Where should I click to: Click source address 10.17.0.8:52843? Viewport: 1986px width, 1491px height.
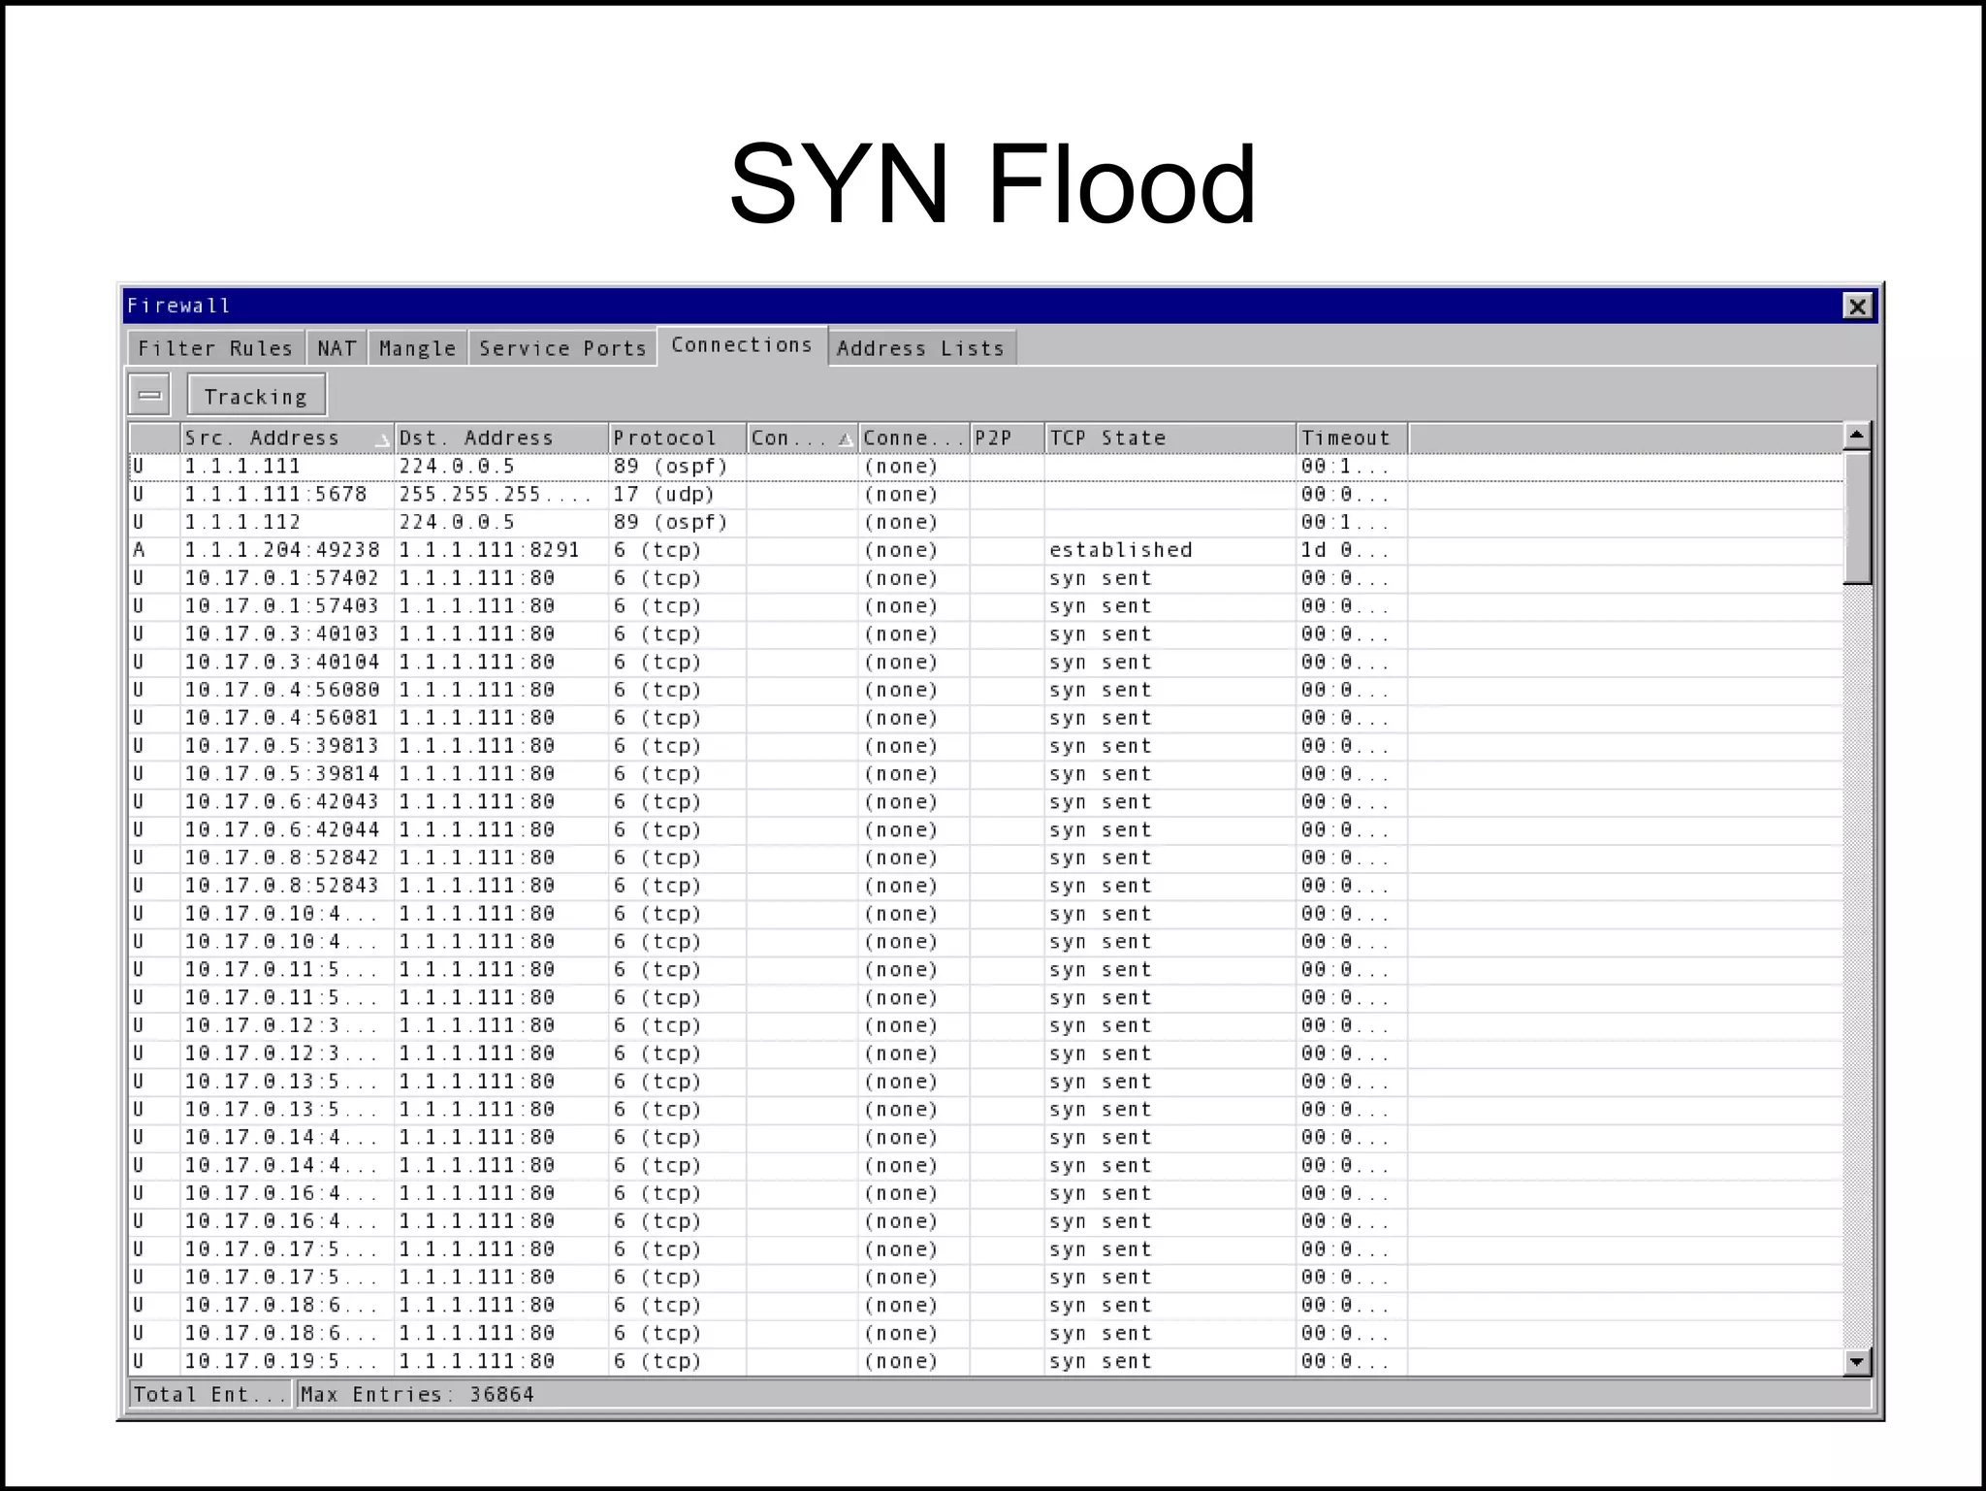tap(281, 886)
